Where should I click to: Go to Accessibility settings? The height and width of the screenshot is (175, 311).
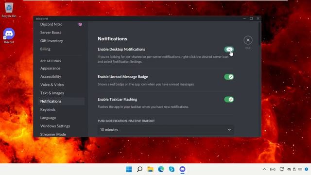click(51, 77)
